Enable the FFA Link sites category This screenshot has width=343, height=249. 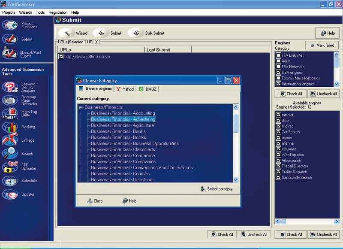(278, 55)
